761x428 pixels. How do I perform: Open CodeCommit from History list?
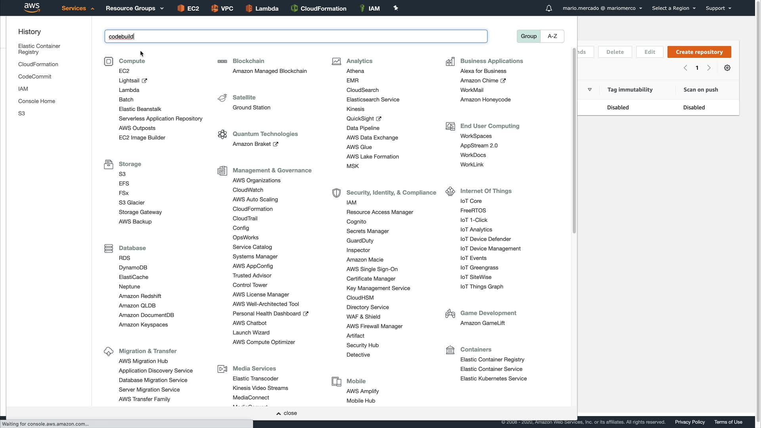click(34, 76)
